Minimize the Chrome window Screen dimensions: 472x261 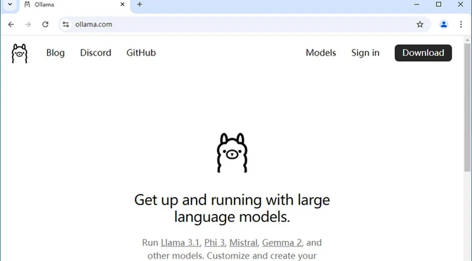click(416, 4)
